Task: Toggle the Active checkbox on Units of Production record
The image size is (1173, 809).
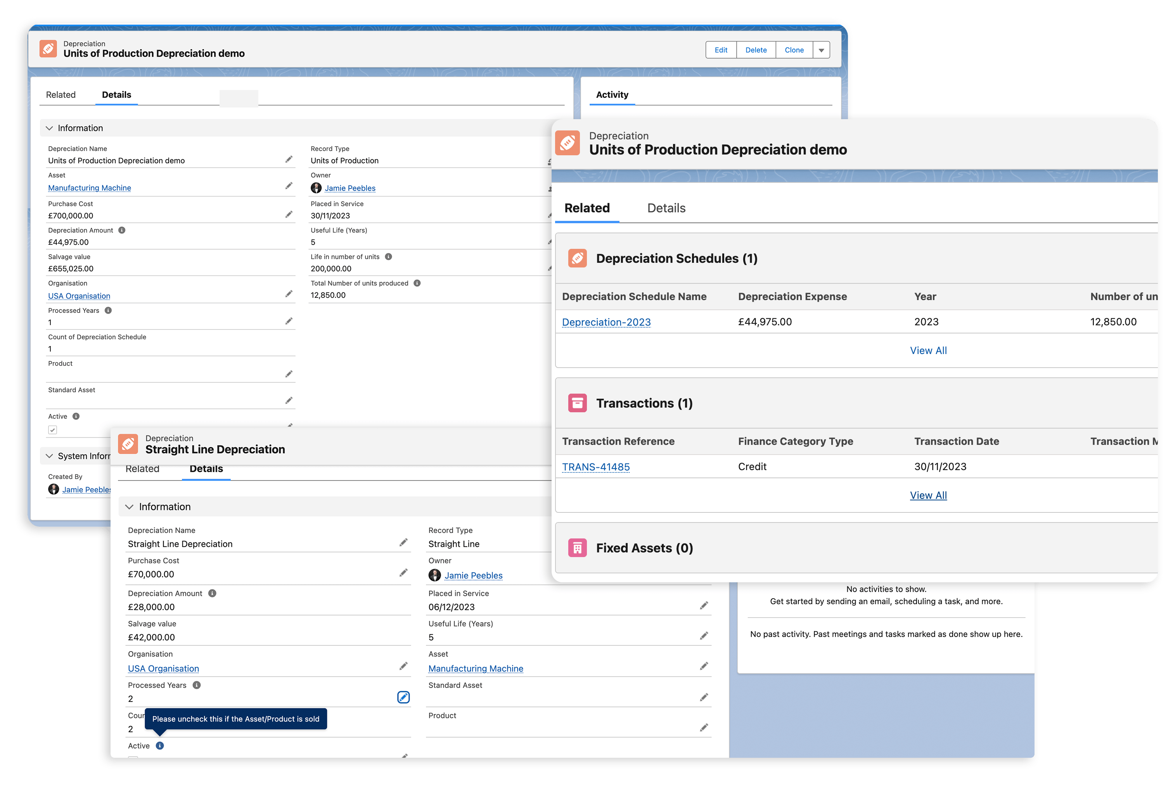Action: 53,430
